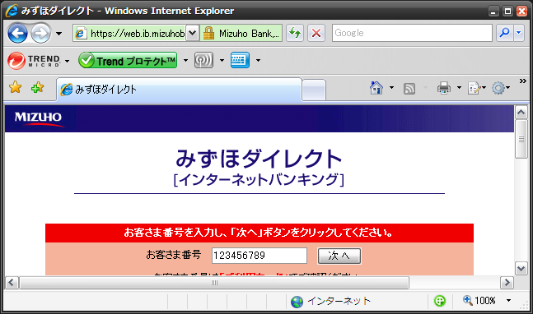Click the Trend Micro logo
The height and width of the screenshot is (314, 533).
point(34,61)
